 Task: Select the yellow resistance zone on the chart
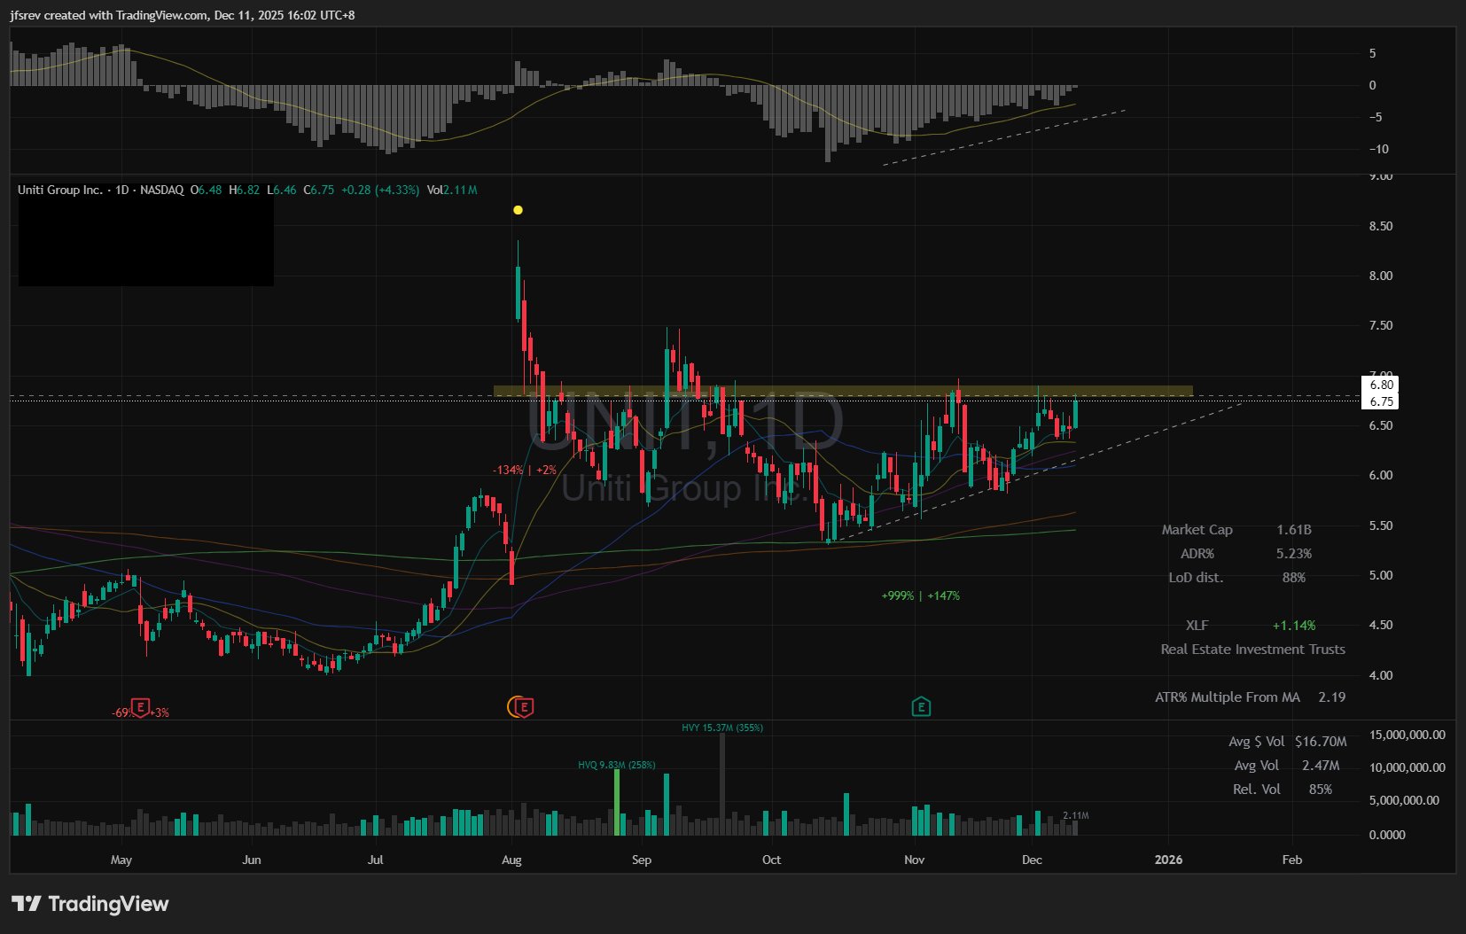tap(843, 391)
